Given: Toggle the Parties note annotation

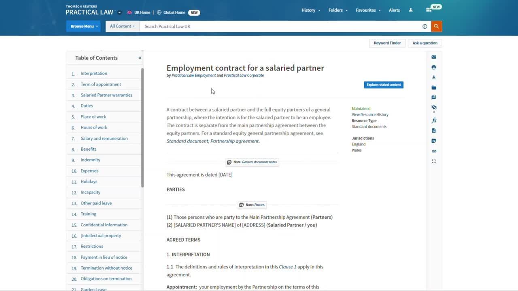Looking at the screenshot, I should tap(252, 205).
